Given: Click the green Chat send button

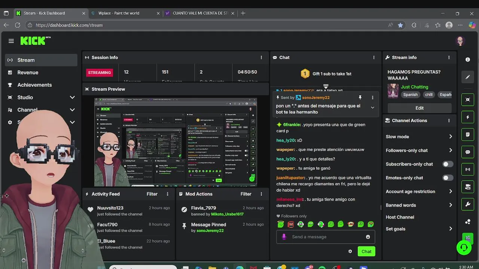Looking at the screenshot, I should (366, 251).
